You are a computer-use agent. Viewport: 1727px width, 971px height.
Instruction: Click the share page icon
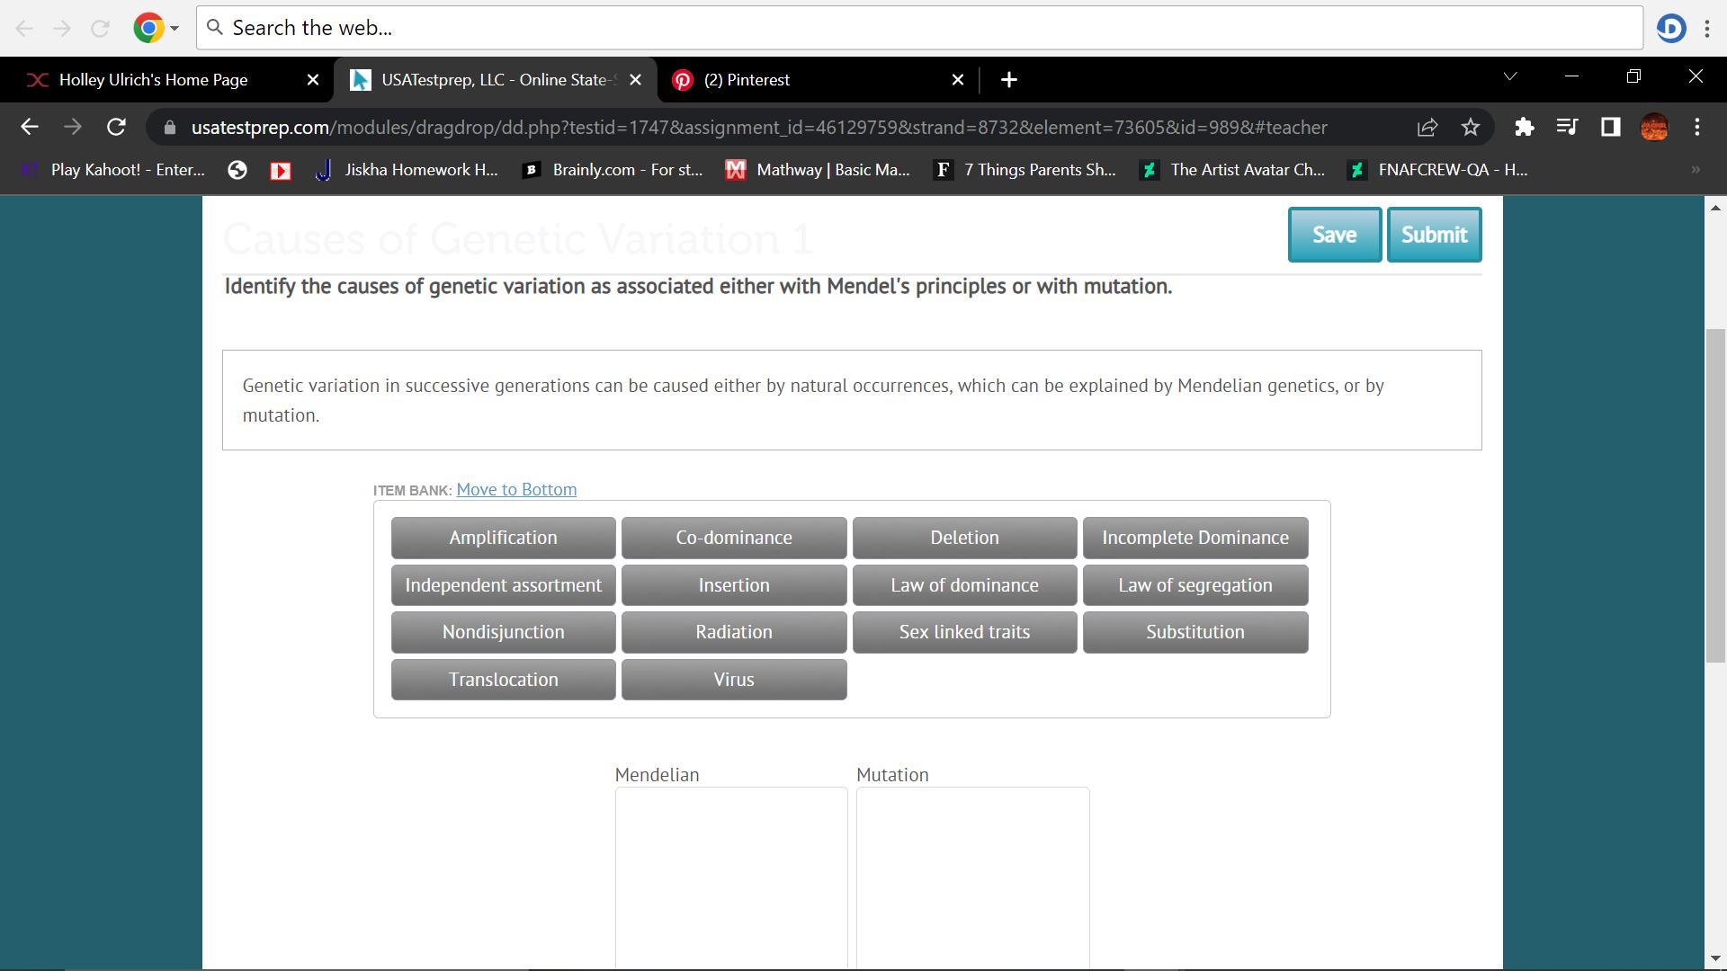click(1427, 128)
